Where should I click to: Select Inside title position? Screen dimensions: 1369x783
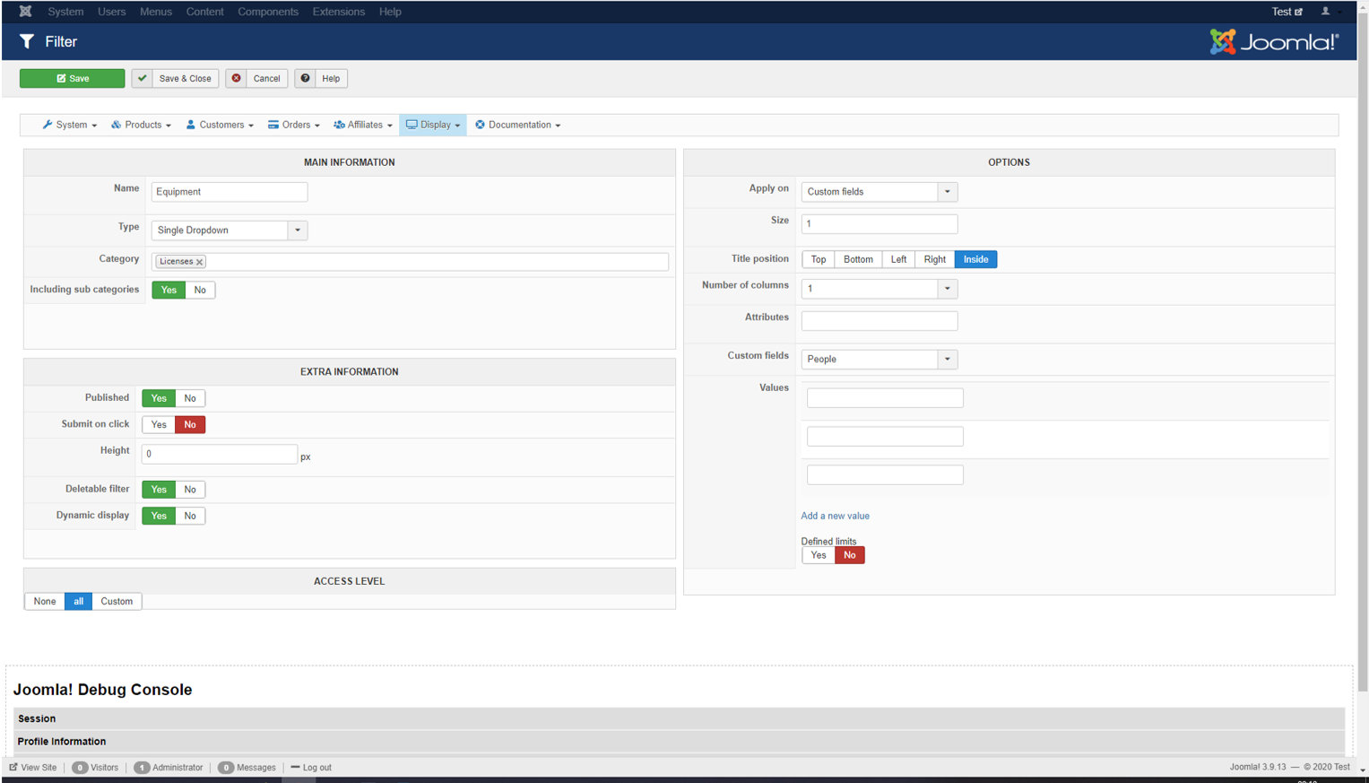[975, 259]
